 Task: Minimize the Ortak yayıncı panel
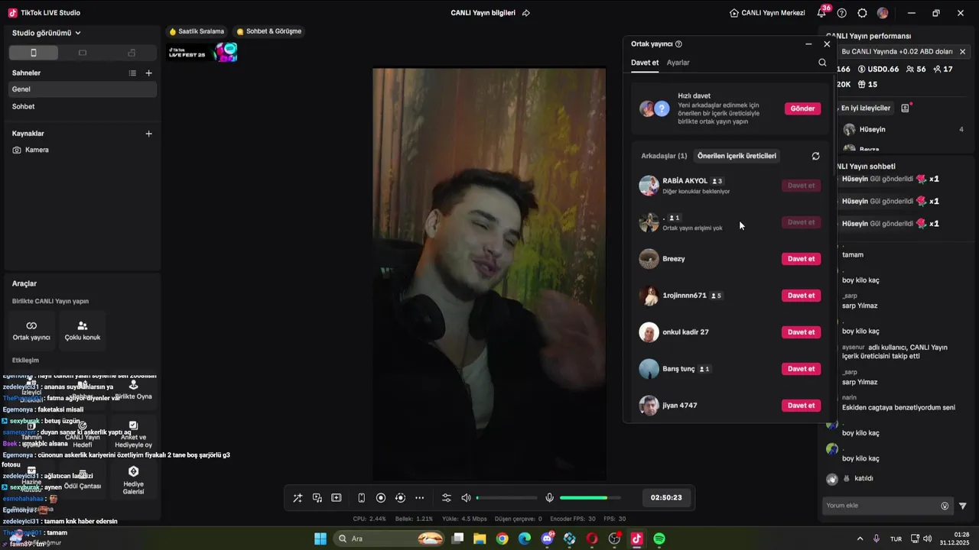[808, 44]
